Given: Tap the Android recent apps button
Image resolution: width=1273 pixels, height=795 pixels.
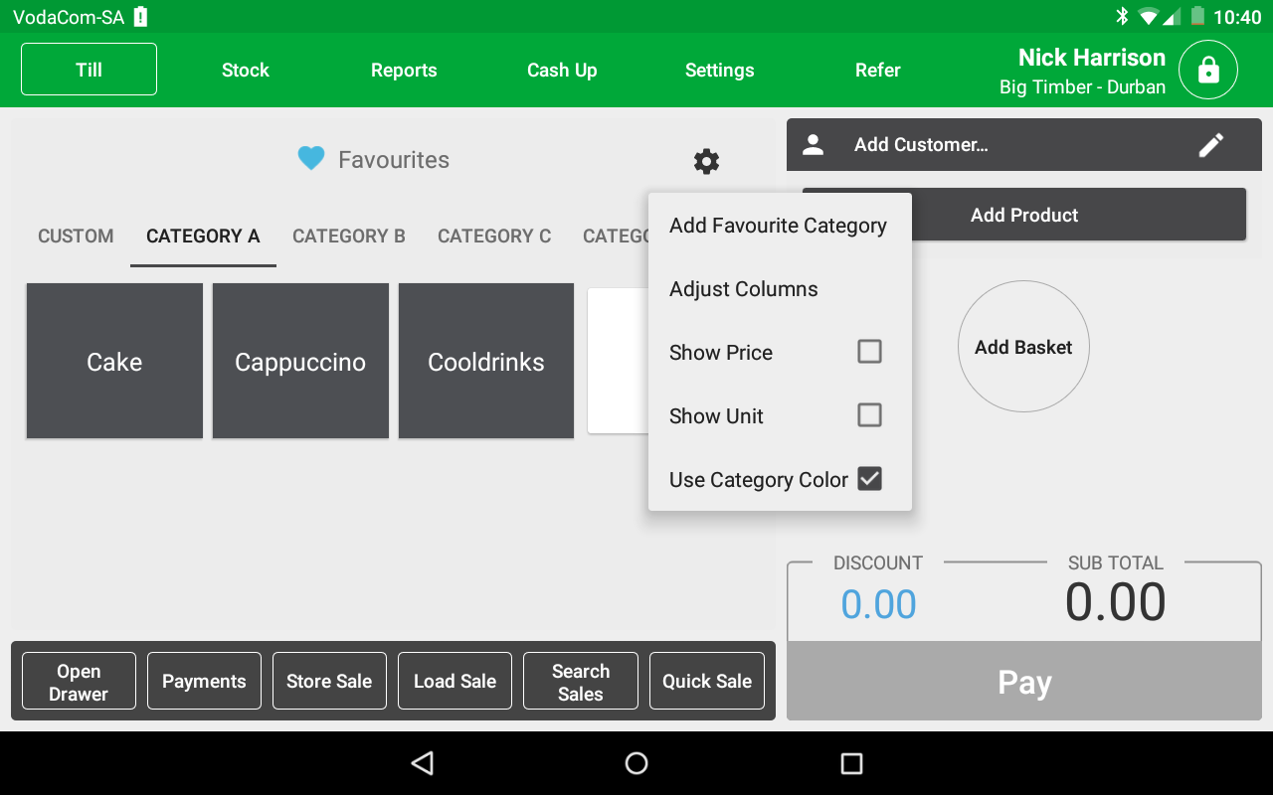Looking at the screenshot, I should (851, 763).
